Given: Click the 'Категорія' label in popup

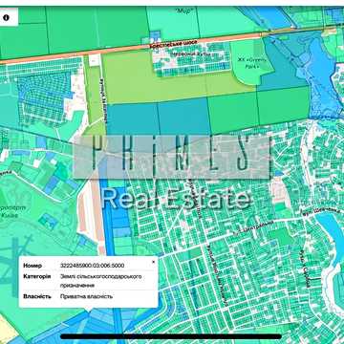Looking at the screenshot, I should [x=37, y=276].
